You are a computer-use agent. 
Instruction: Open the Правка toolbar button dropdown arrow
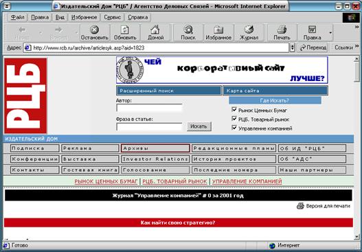point(330,32)
